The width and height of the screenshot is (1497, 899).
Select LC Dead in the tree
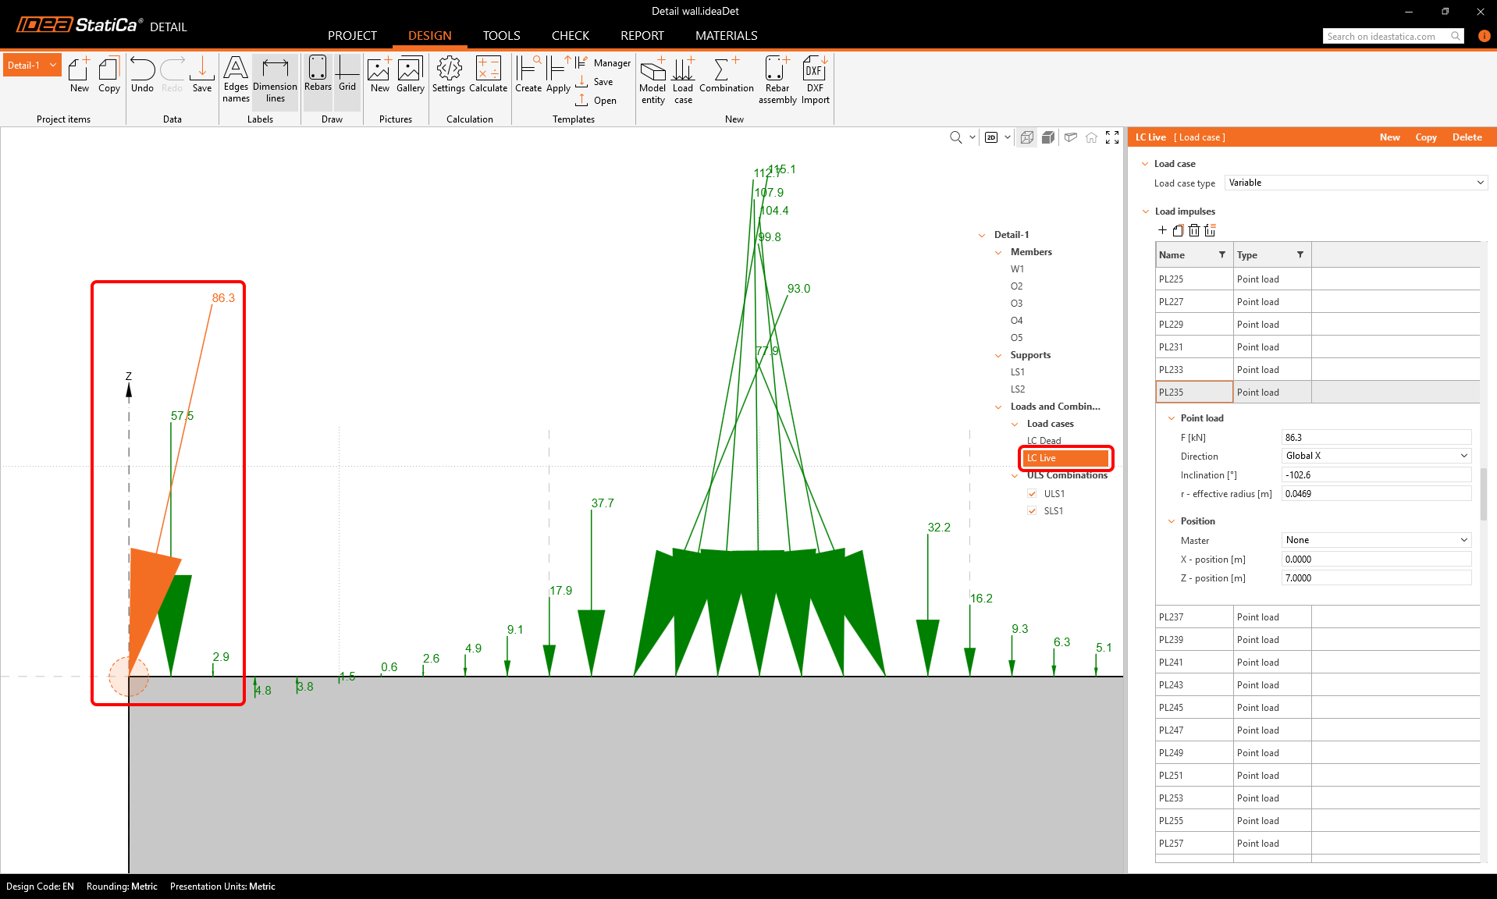pyautogui.click(x=1044, y=441)
